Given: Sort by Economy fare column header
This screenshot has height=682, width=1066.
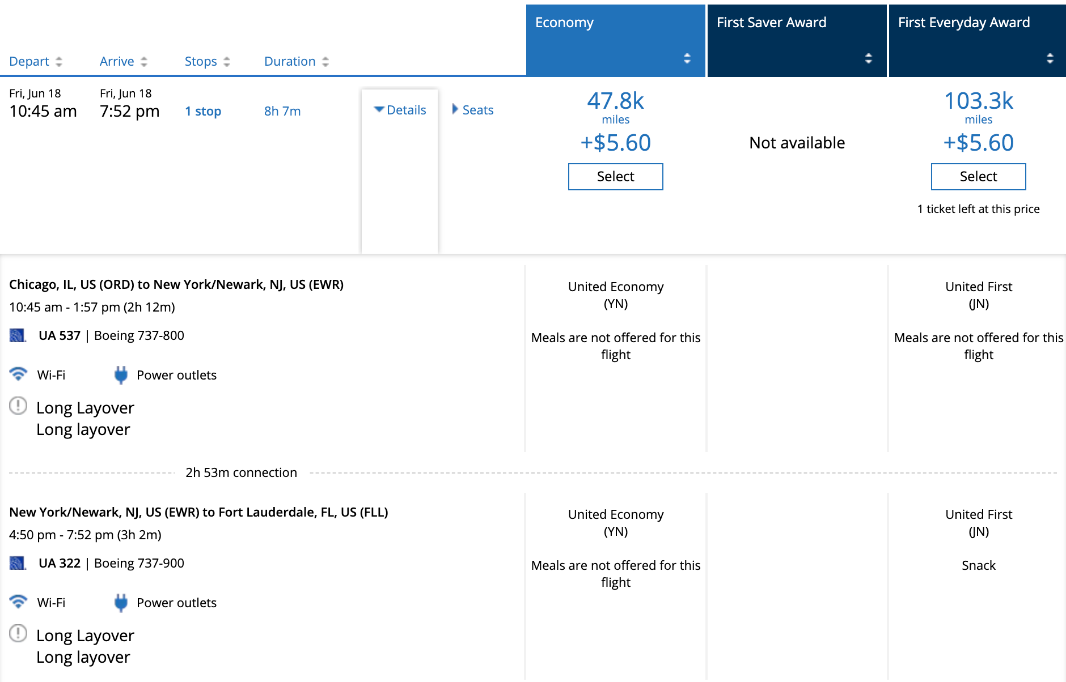Looking at the screenshot, I should click(616, 40).
